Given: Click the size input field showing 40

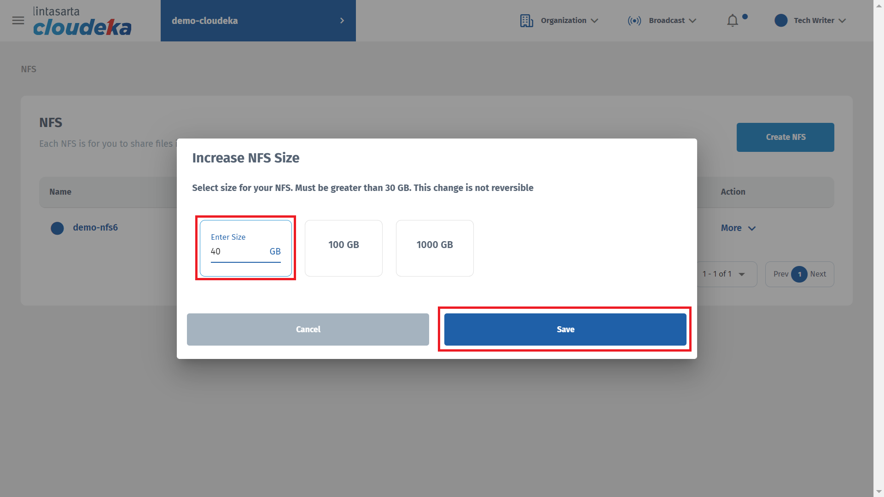Looking at the screenshot, I should coord(237,252).
